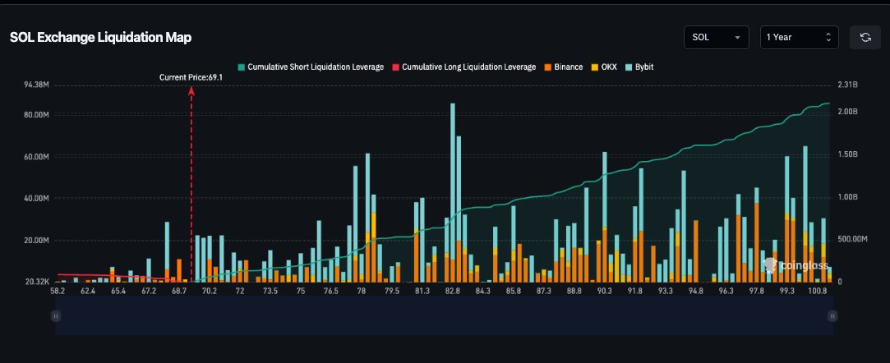
Task: Click the SOL Exchange Liquidation Map title
Action: (x=100, y=38)
